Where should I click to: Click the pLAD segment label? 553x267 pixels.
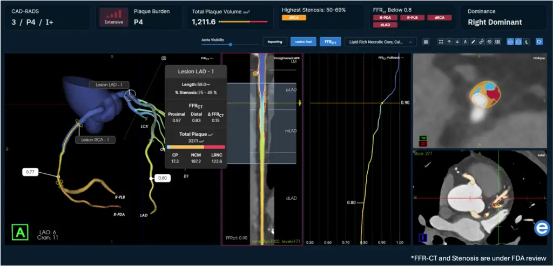(291, 89)
